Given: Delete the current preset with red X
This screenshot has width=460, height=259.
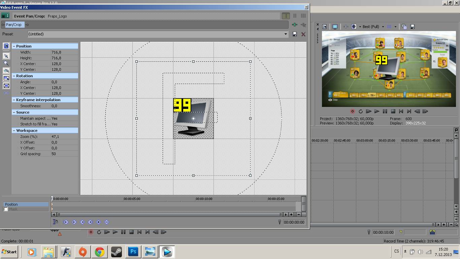Looking at the screenshot, I should (x=303, y=34).
